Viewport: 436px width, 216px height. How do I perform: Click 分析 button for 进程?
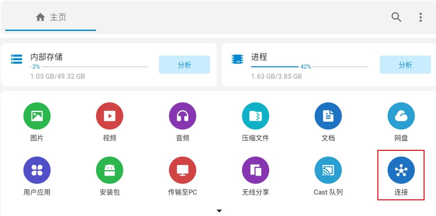click(x=405, y=65)
